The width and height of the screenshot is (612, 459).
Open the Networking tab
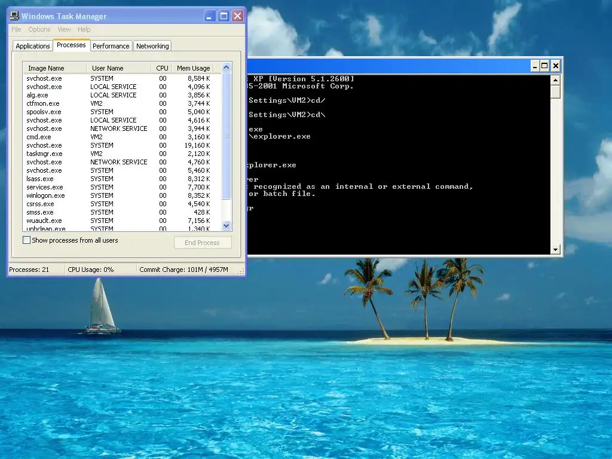(x=152, y=46)
